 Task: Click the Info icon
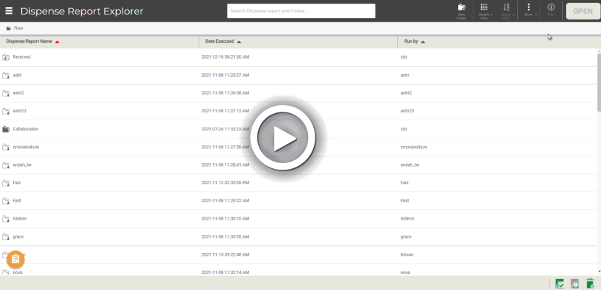pyautogui.click(x=551, y=10)
